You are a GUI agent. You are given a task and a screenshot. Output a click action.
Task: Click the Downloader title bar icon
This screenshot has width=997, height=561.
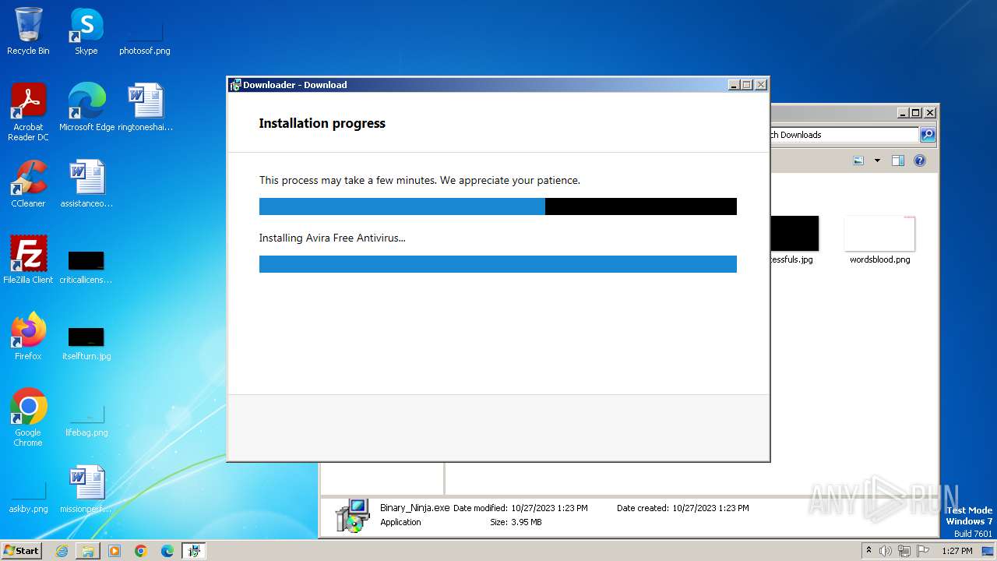(235, 85)
